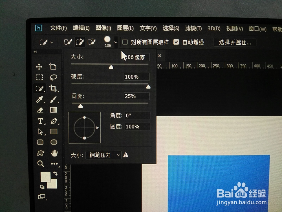Screen dimensions: 282x212
Task: Switch to subtract from selection mode
Action: tap(91, 42)
